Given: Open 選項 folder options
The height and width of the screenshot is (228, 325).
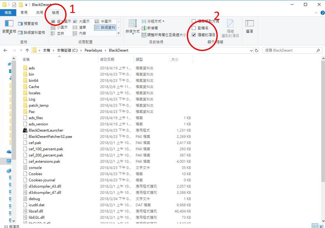Looking at the screenshot, I should tap(249, 26).
